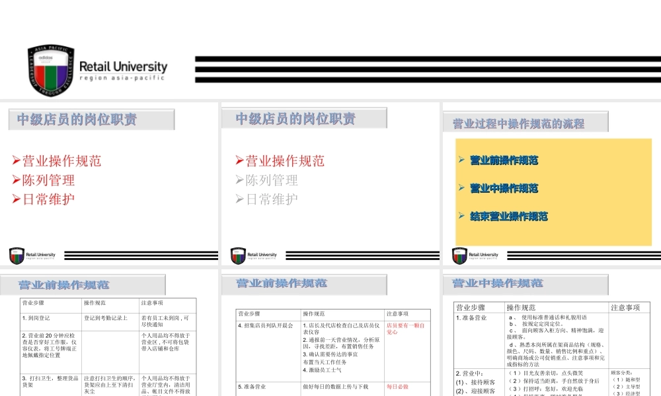Click the '注意打扫卫生的顺序' cell
The height and width of the screenshot is (396, 661).
click(x=110, y=384)
